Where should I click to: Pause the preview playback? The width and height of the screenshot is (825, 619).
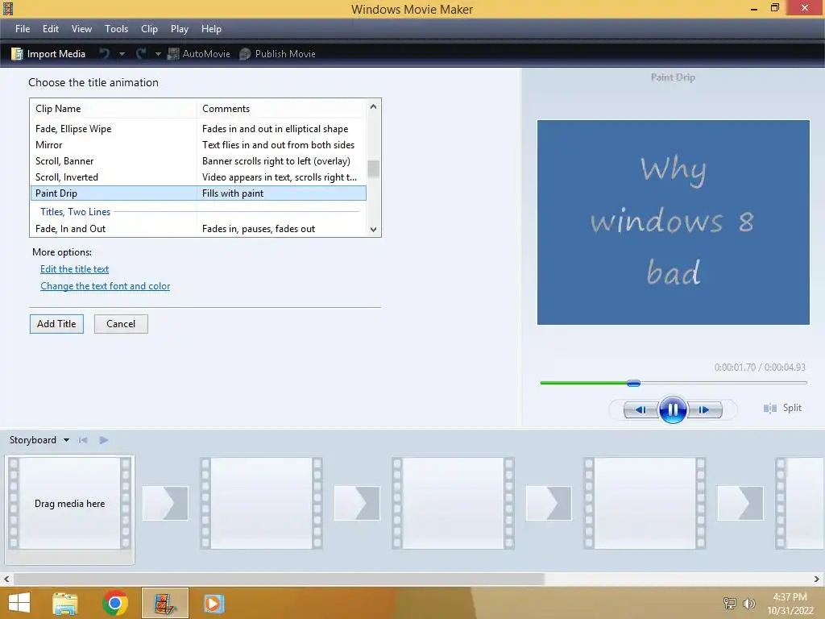(673, 409)
